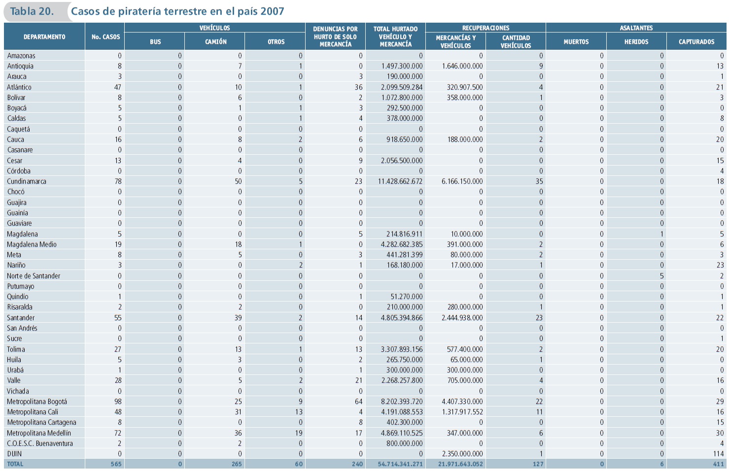Select the No. CASOS column header

[105, 37]
